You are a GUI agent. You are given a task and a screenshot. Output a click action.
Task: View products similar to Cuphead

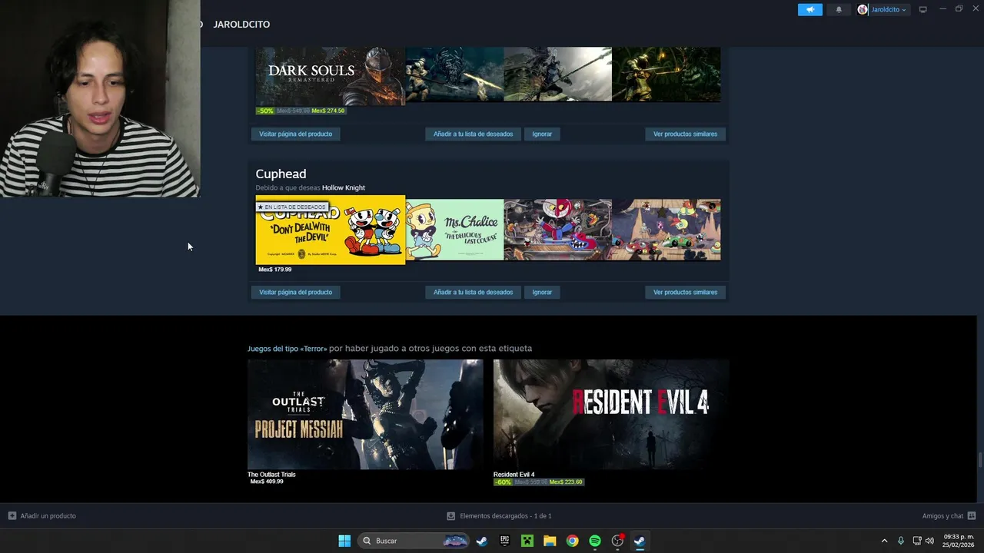tap(685, 292)
